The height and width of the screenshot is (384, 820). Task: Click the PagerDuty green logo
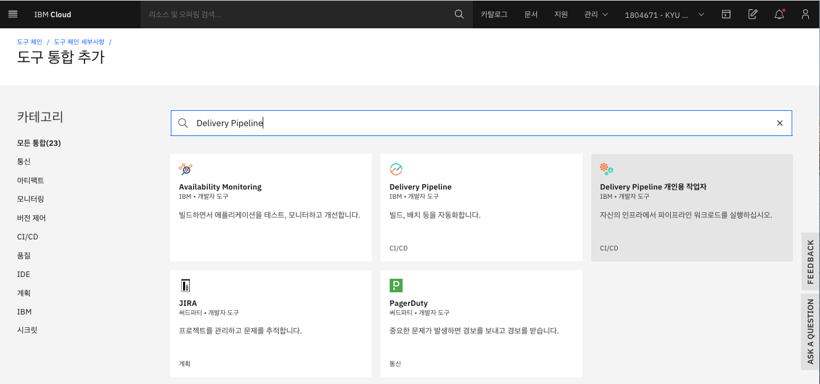point(396,286)
